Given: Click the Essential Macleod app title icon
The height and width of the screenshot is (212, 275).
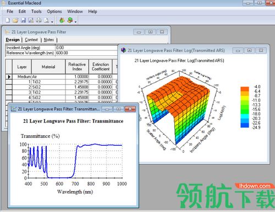Looking at the screenshot, I should click(3, 3).
